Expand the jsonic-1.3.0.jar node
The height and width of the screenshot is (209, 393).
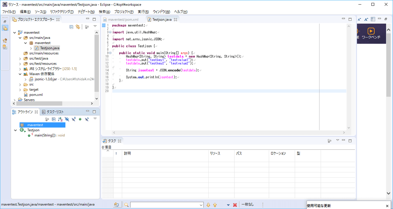[x=25, y=79]
